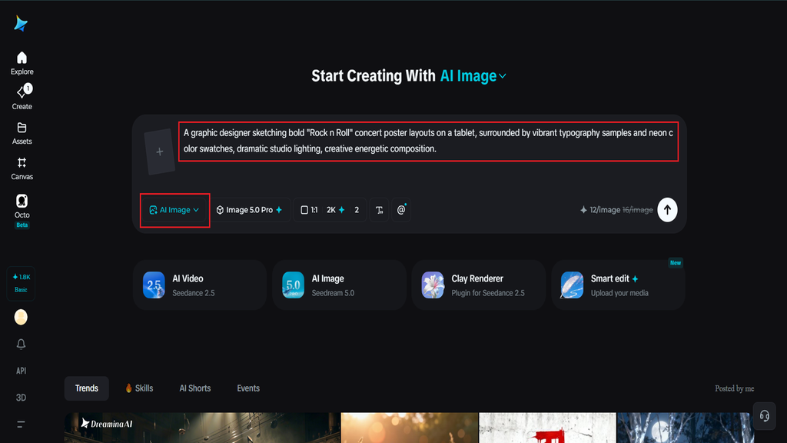Open the AI Image Seedream 5.0 card

pyautogui.click(x=339, y=285)
